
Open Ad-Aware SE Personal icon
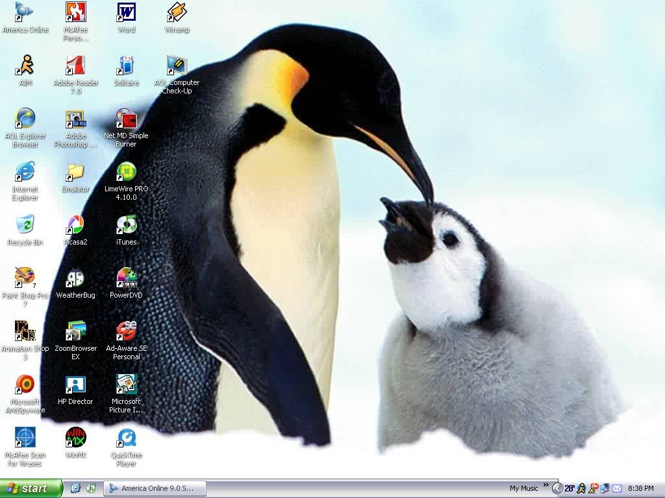point(126,332)
